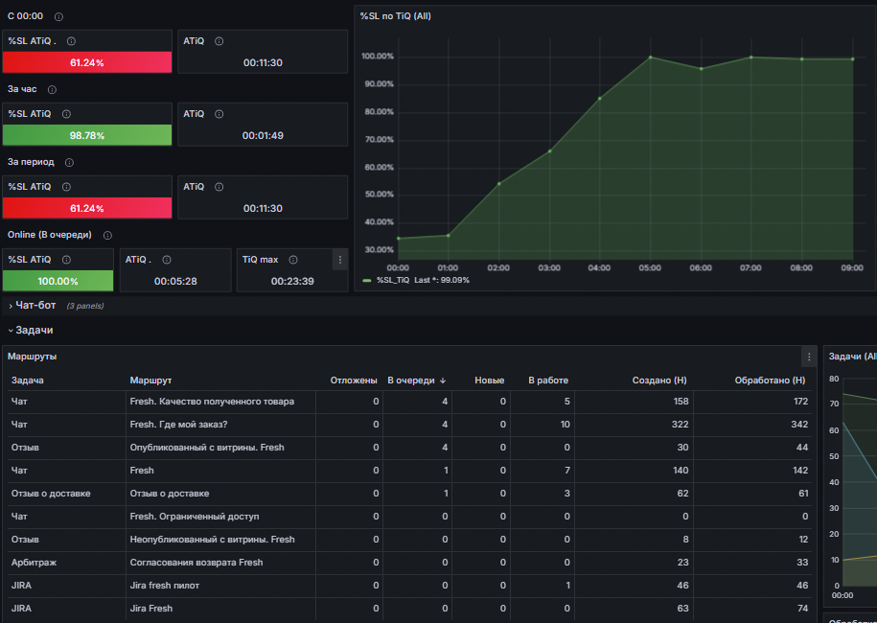Sort by В очереди column arrow
Viewport: 877px width, 623px height.
(443, 381)
